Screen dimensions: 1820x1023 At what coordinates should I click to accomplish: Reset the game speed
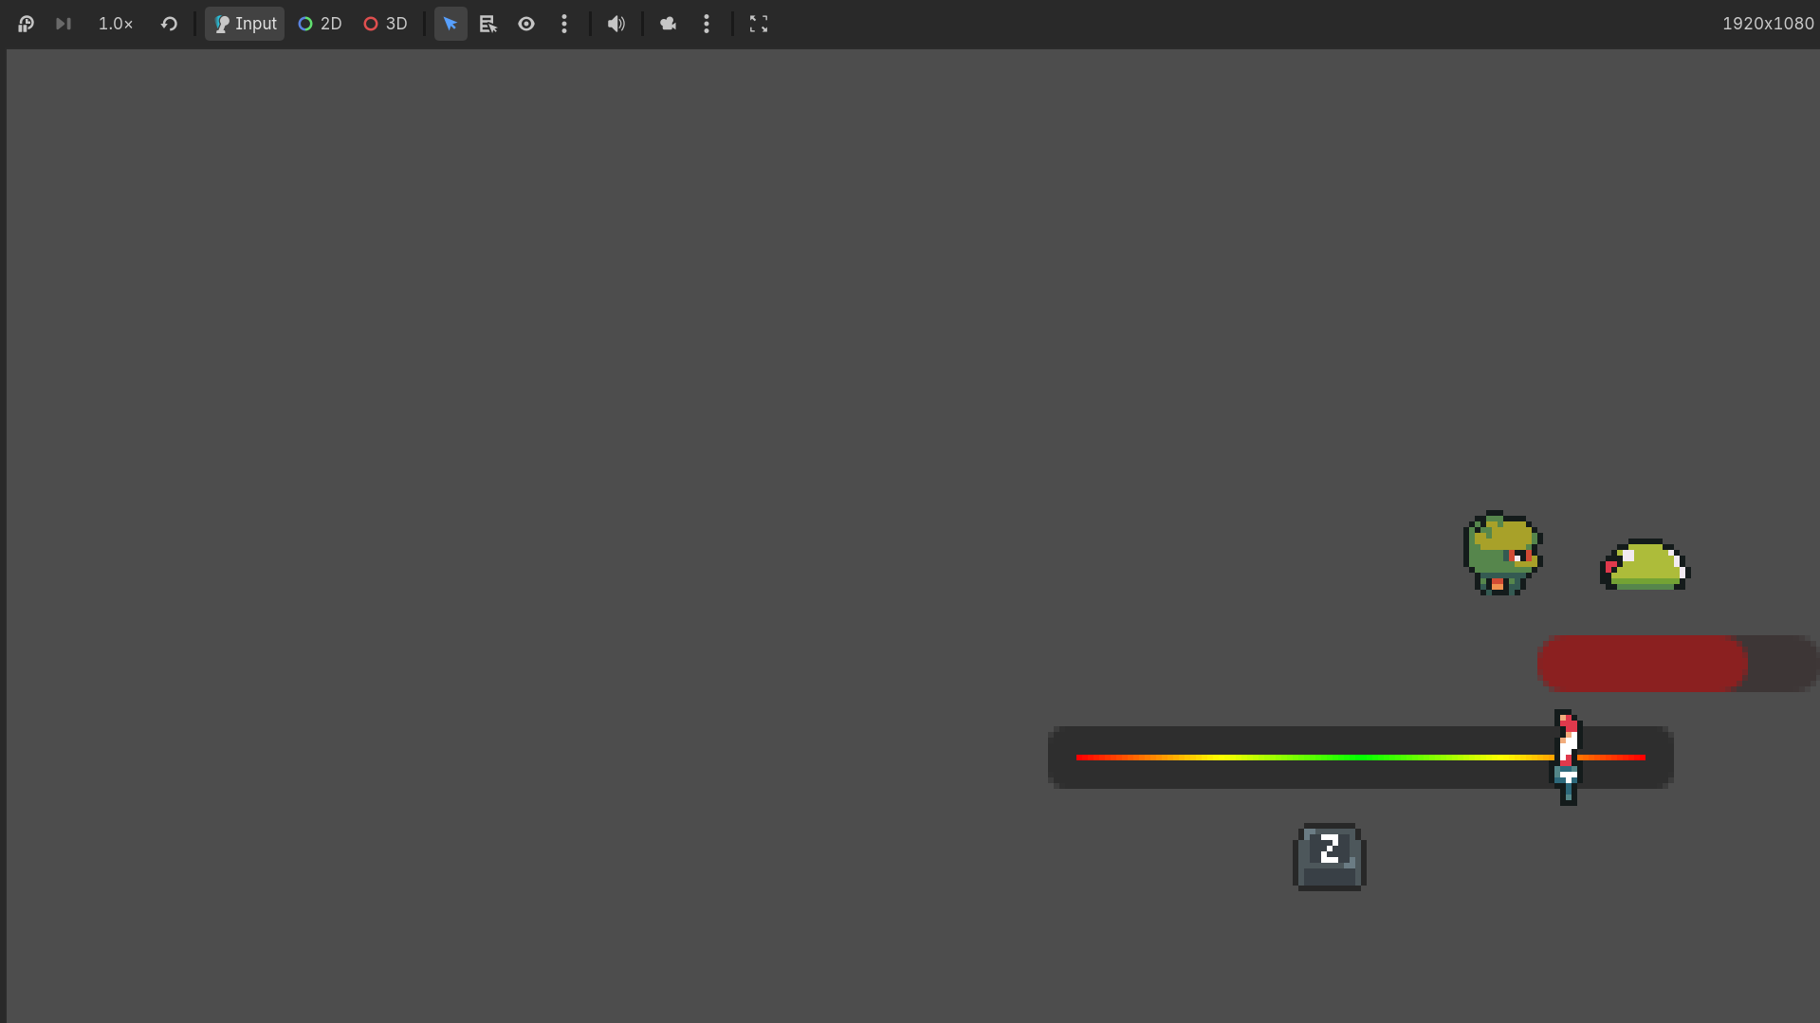point(169,24)
